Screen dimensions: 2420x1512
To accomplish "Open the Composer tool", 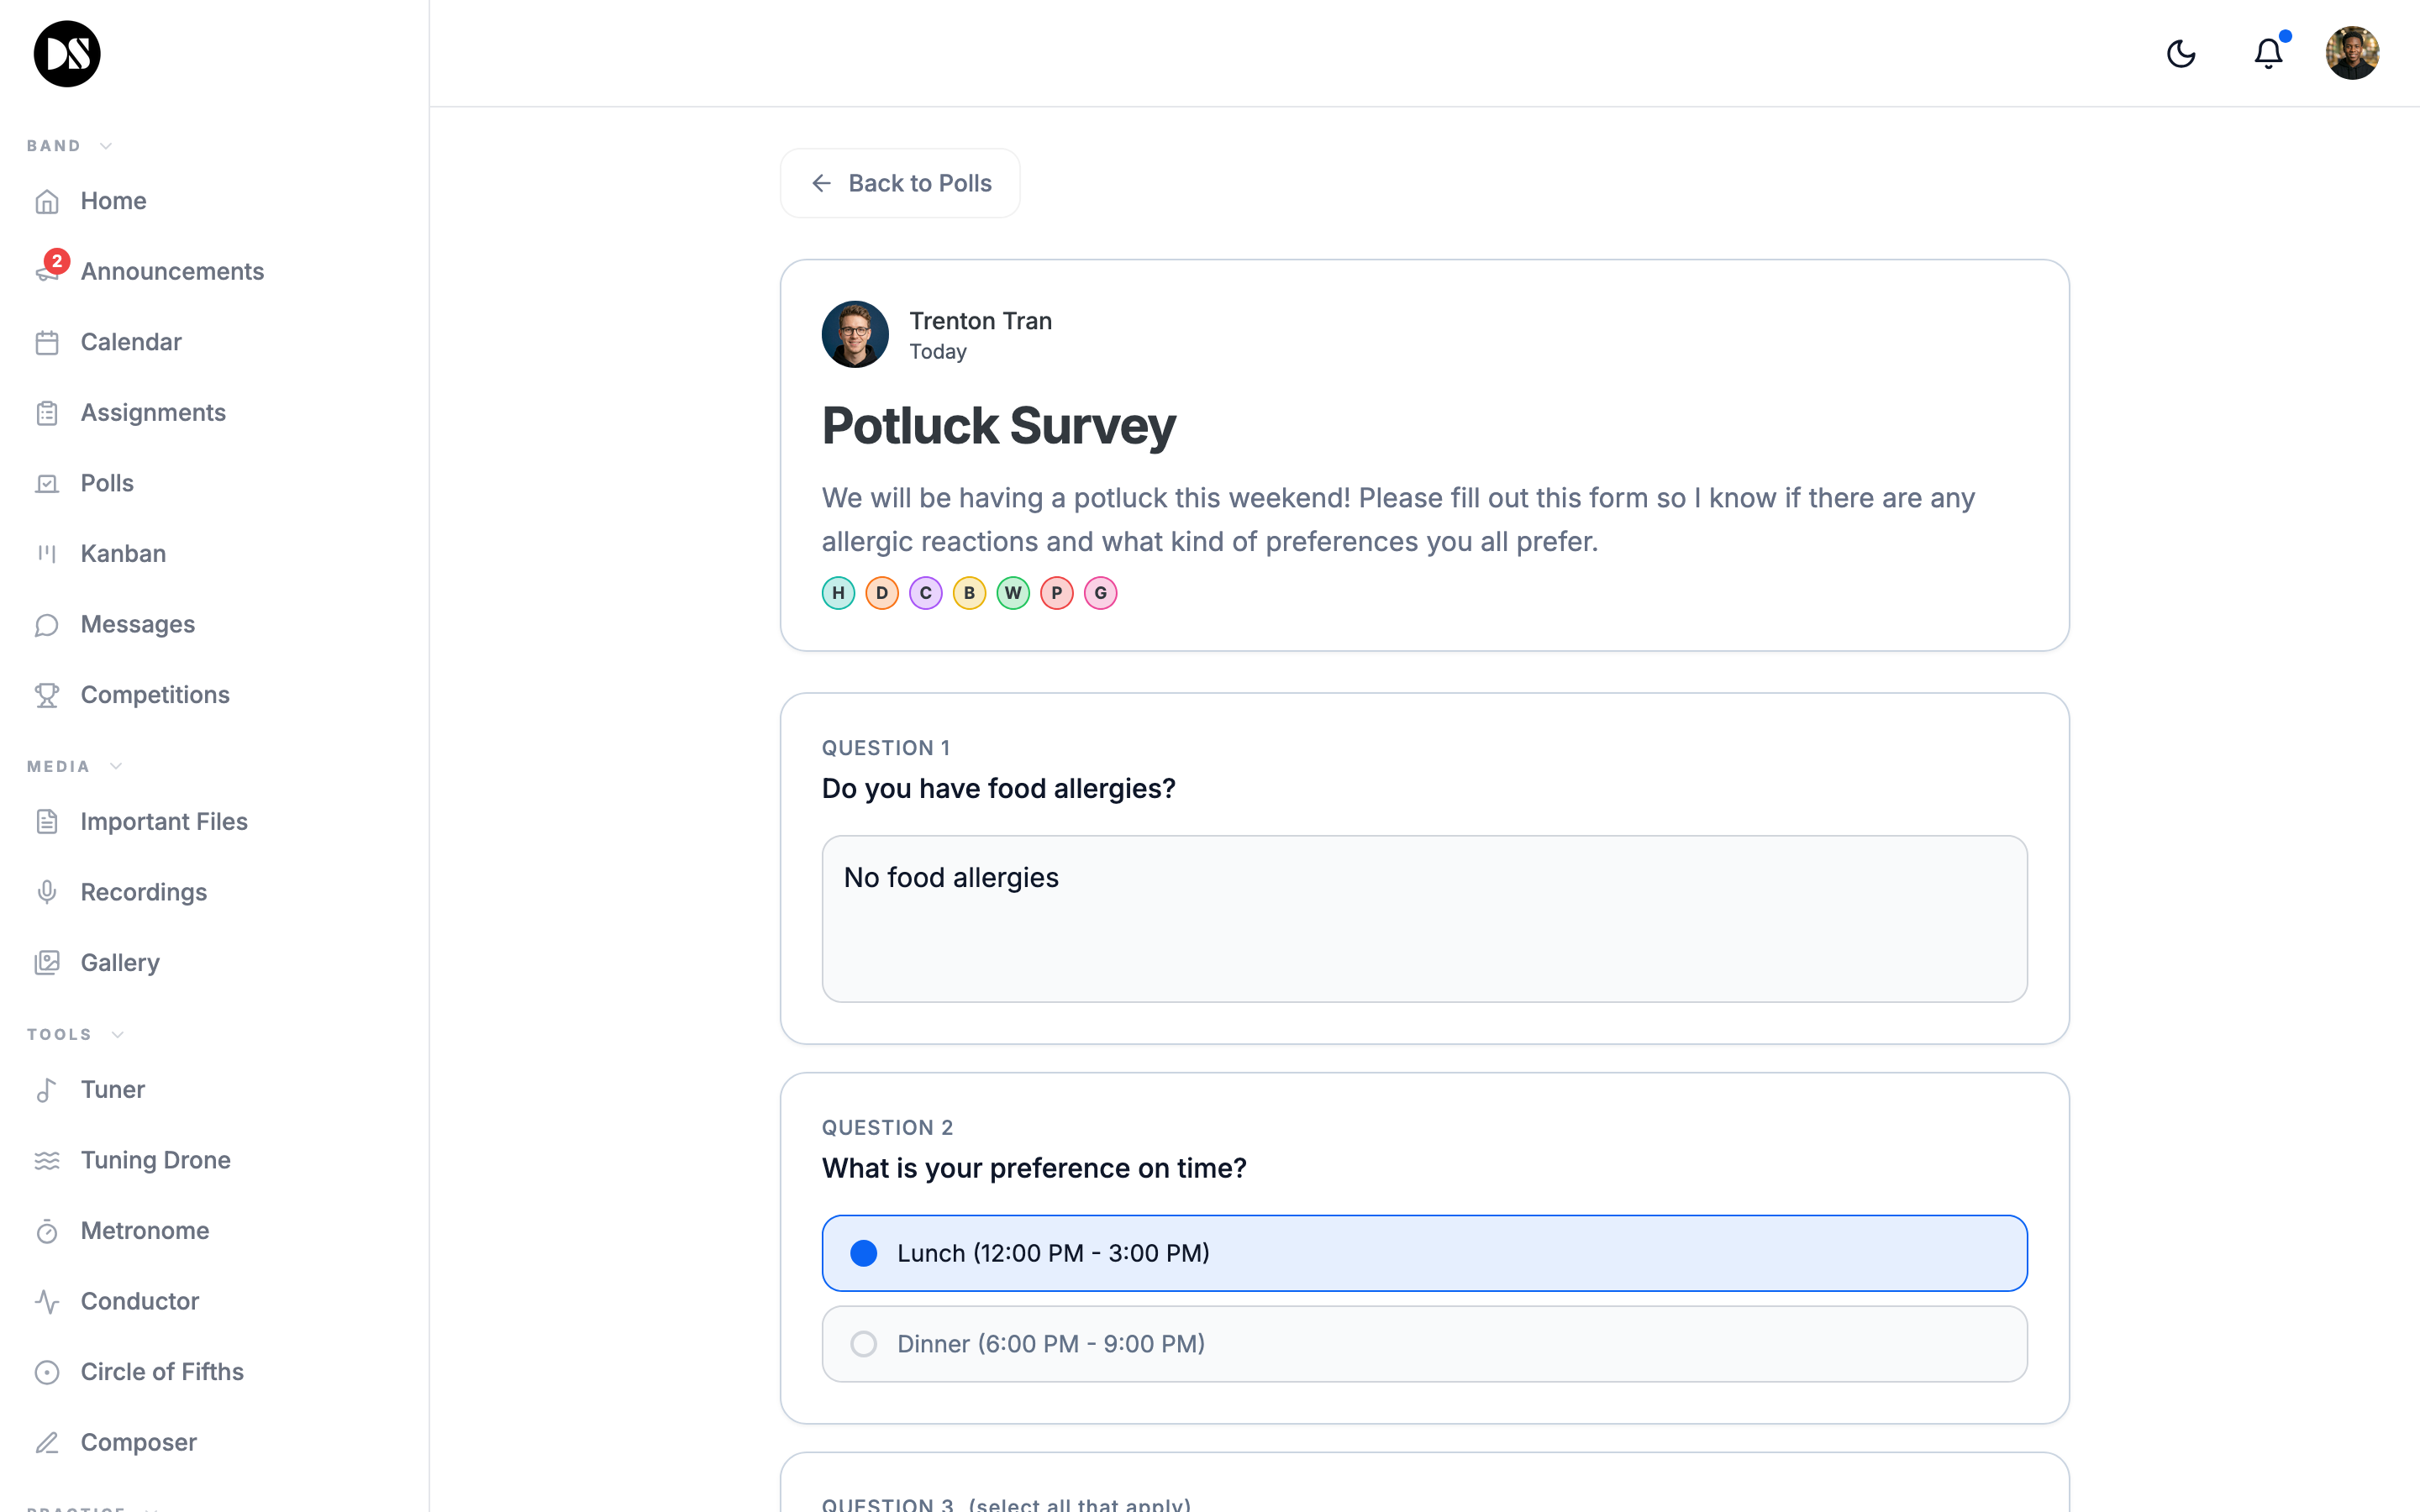I will click(138, 1442).
